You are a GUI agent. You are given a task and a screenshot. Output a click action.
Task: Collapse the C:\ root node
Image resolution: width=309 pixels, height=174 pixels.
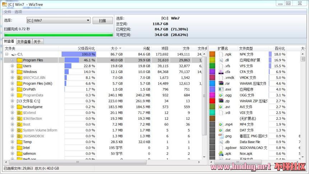[x=6, y=54]
